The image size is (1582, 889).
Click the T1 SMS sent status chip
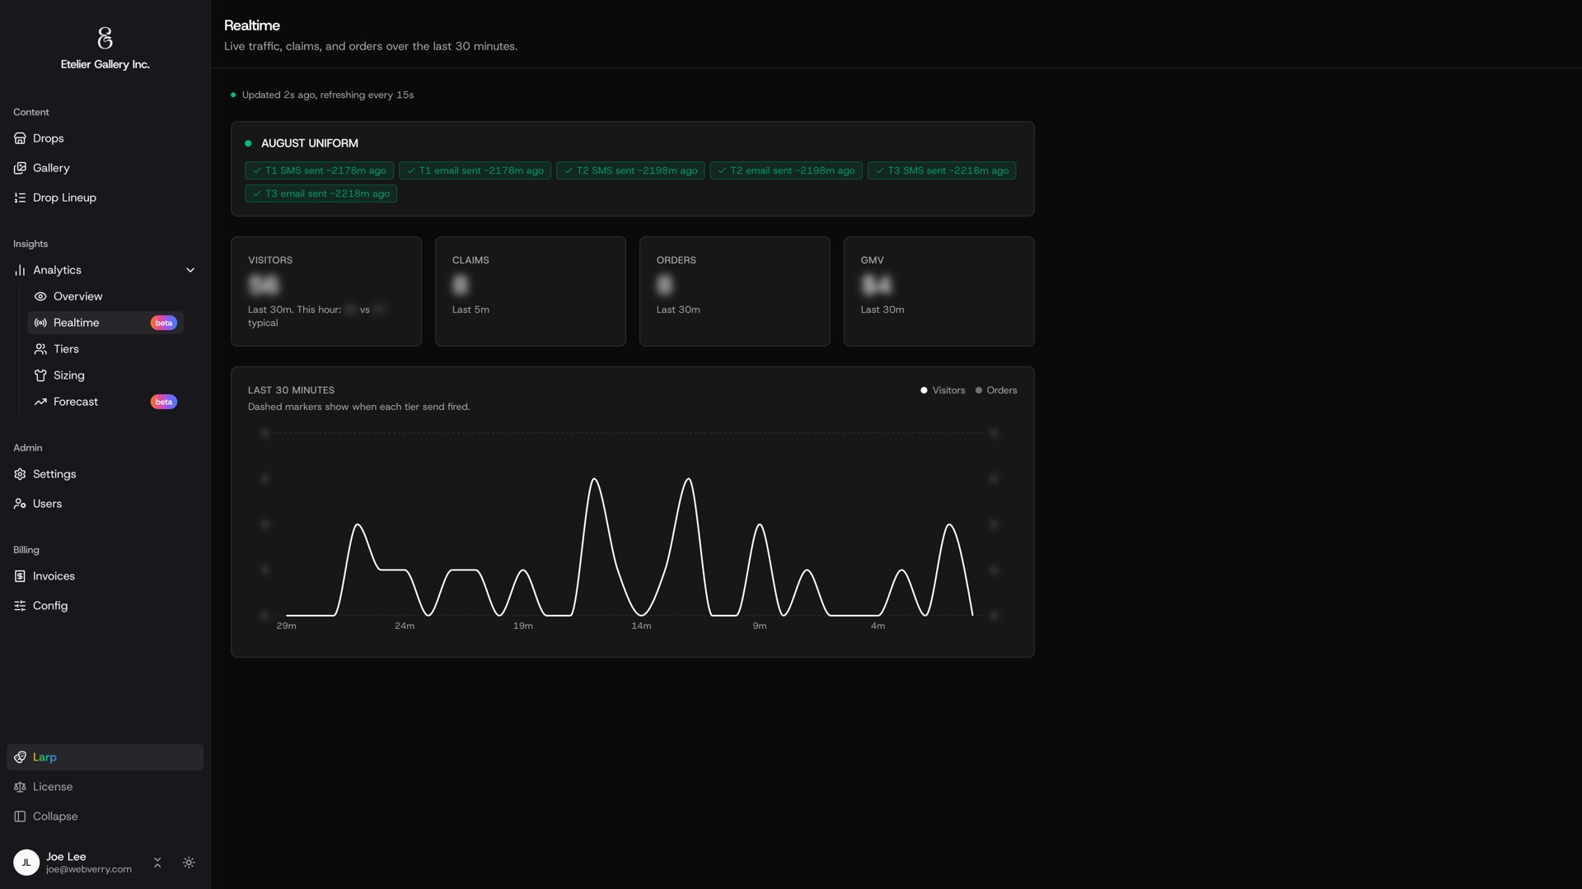pos(319,170)
